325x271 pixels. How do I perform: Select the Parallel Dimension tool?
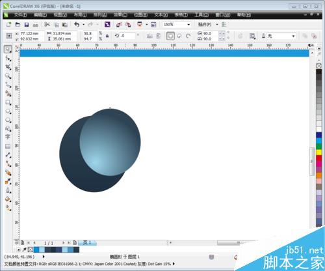(x=8, y=155)
